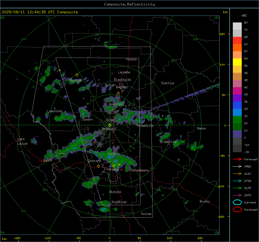Click the yellow diamond marker near RockyMH

point(77,75)
